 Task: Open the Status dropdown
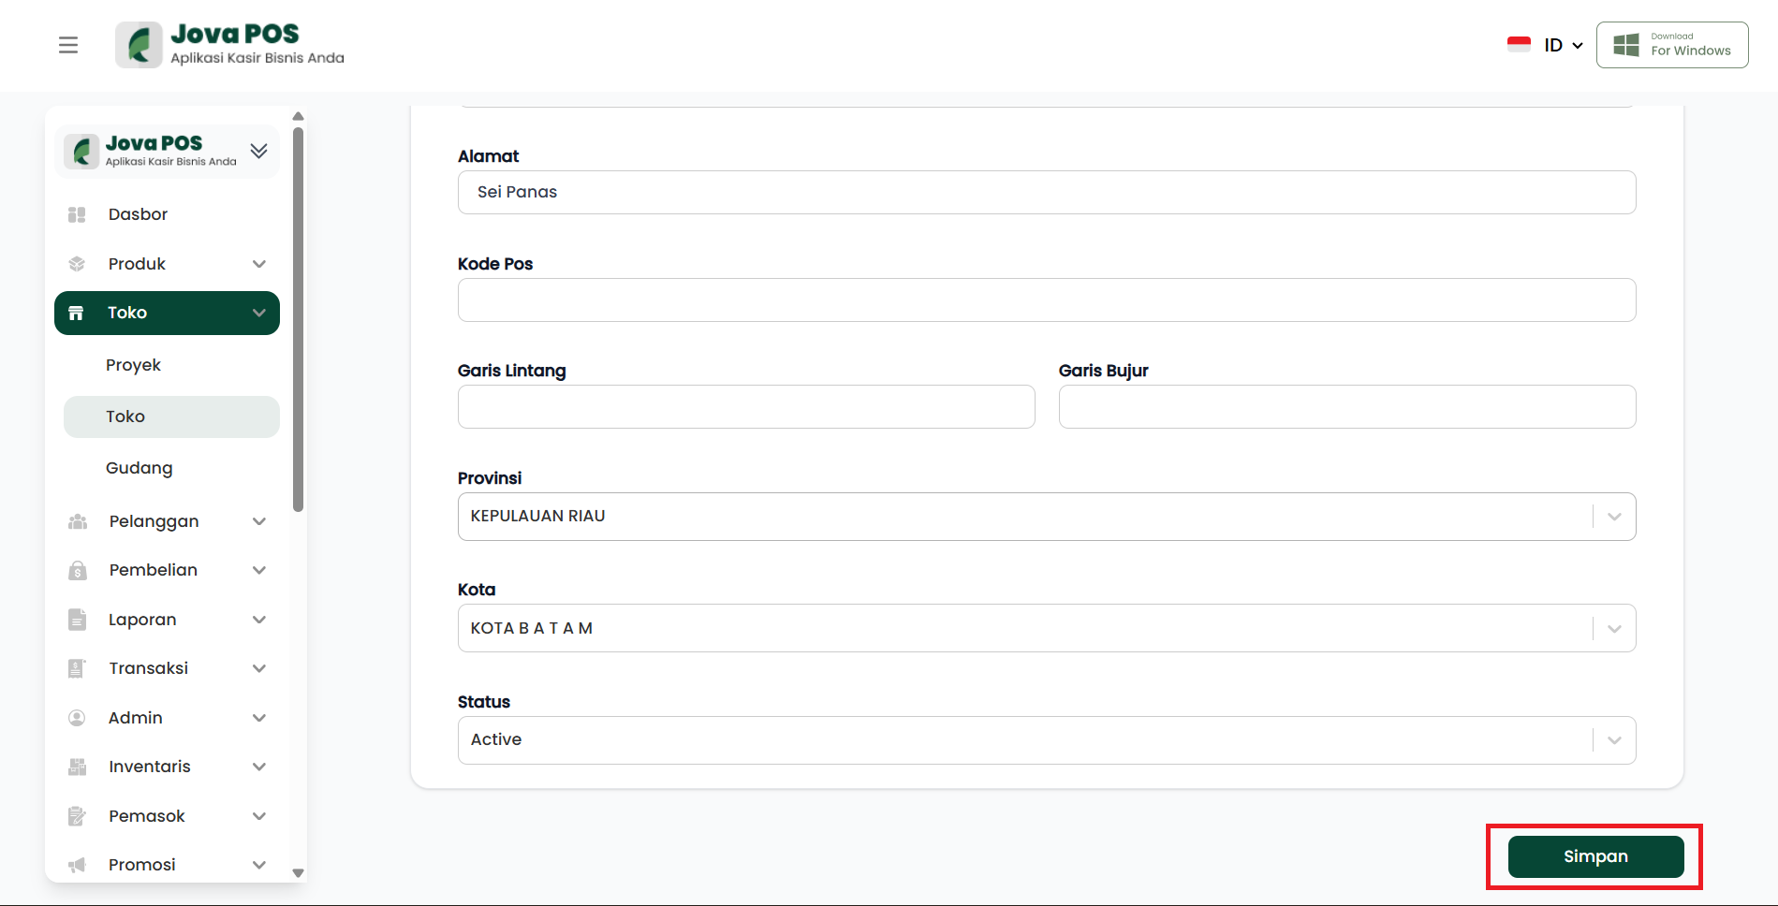(x=1614, y=740)
